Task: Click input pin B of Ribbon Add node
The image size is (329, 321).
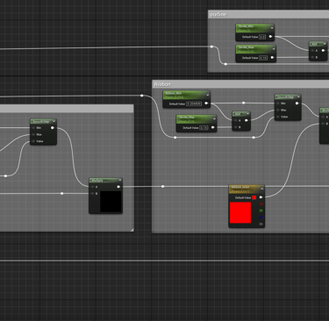Action: coord(236,127)
